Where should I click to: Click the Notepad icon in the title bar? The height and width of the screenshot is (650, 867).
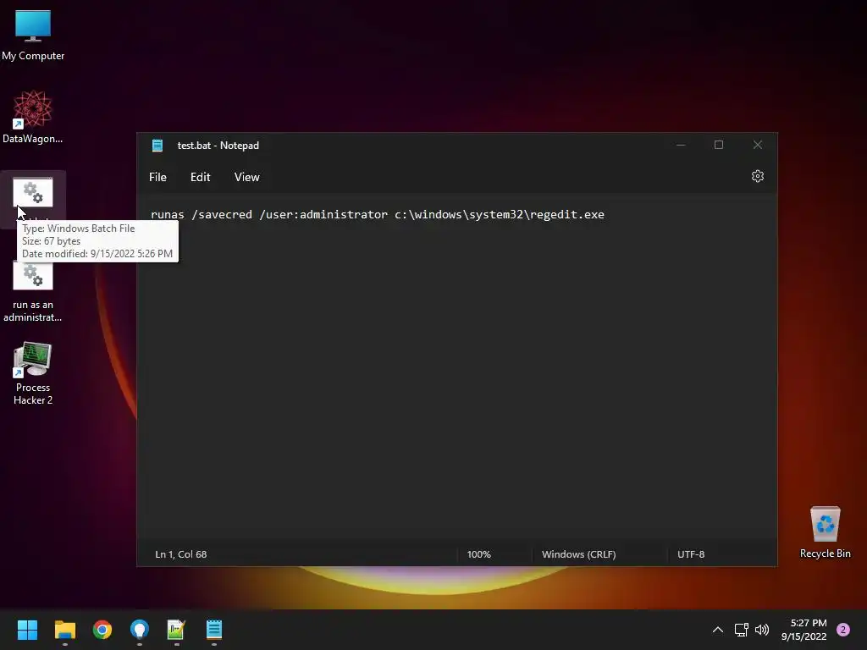tap(157, 146)
